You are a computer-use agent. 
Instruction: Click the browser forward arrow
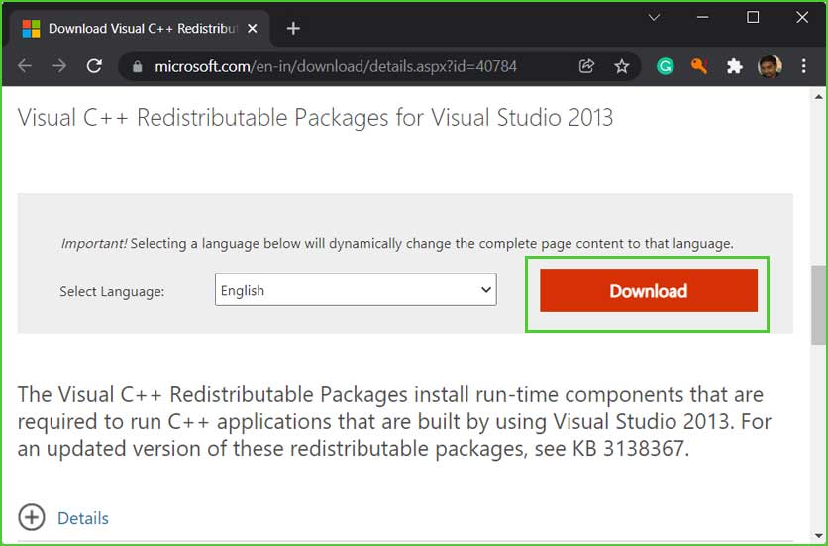pyautogui.click(x=59, y=66)
